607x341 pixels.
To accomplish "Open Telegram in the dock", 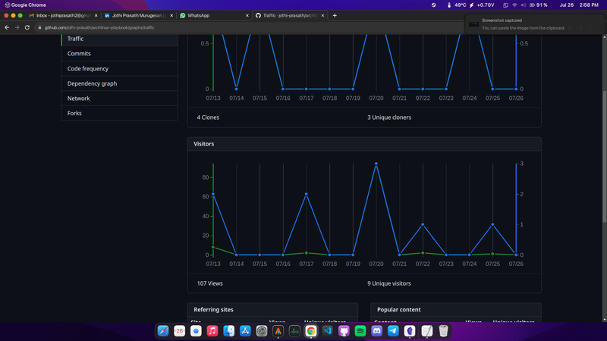I will (393, 331).
